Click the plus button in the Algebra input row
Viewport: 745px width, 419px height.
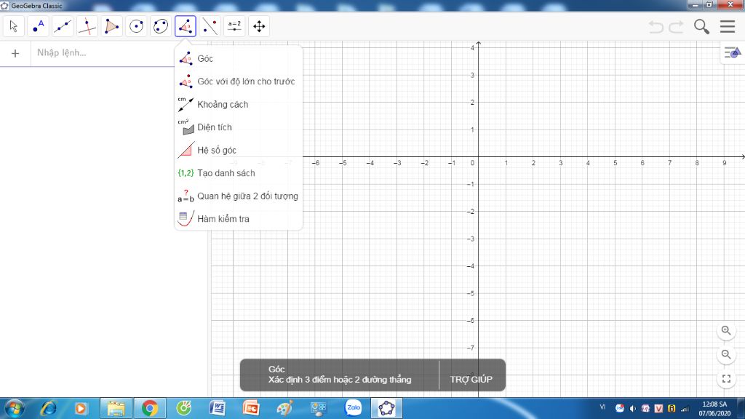coord(15,53)
